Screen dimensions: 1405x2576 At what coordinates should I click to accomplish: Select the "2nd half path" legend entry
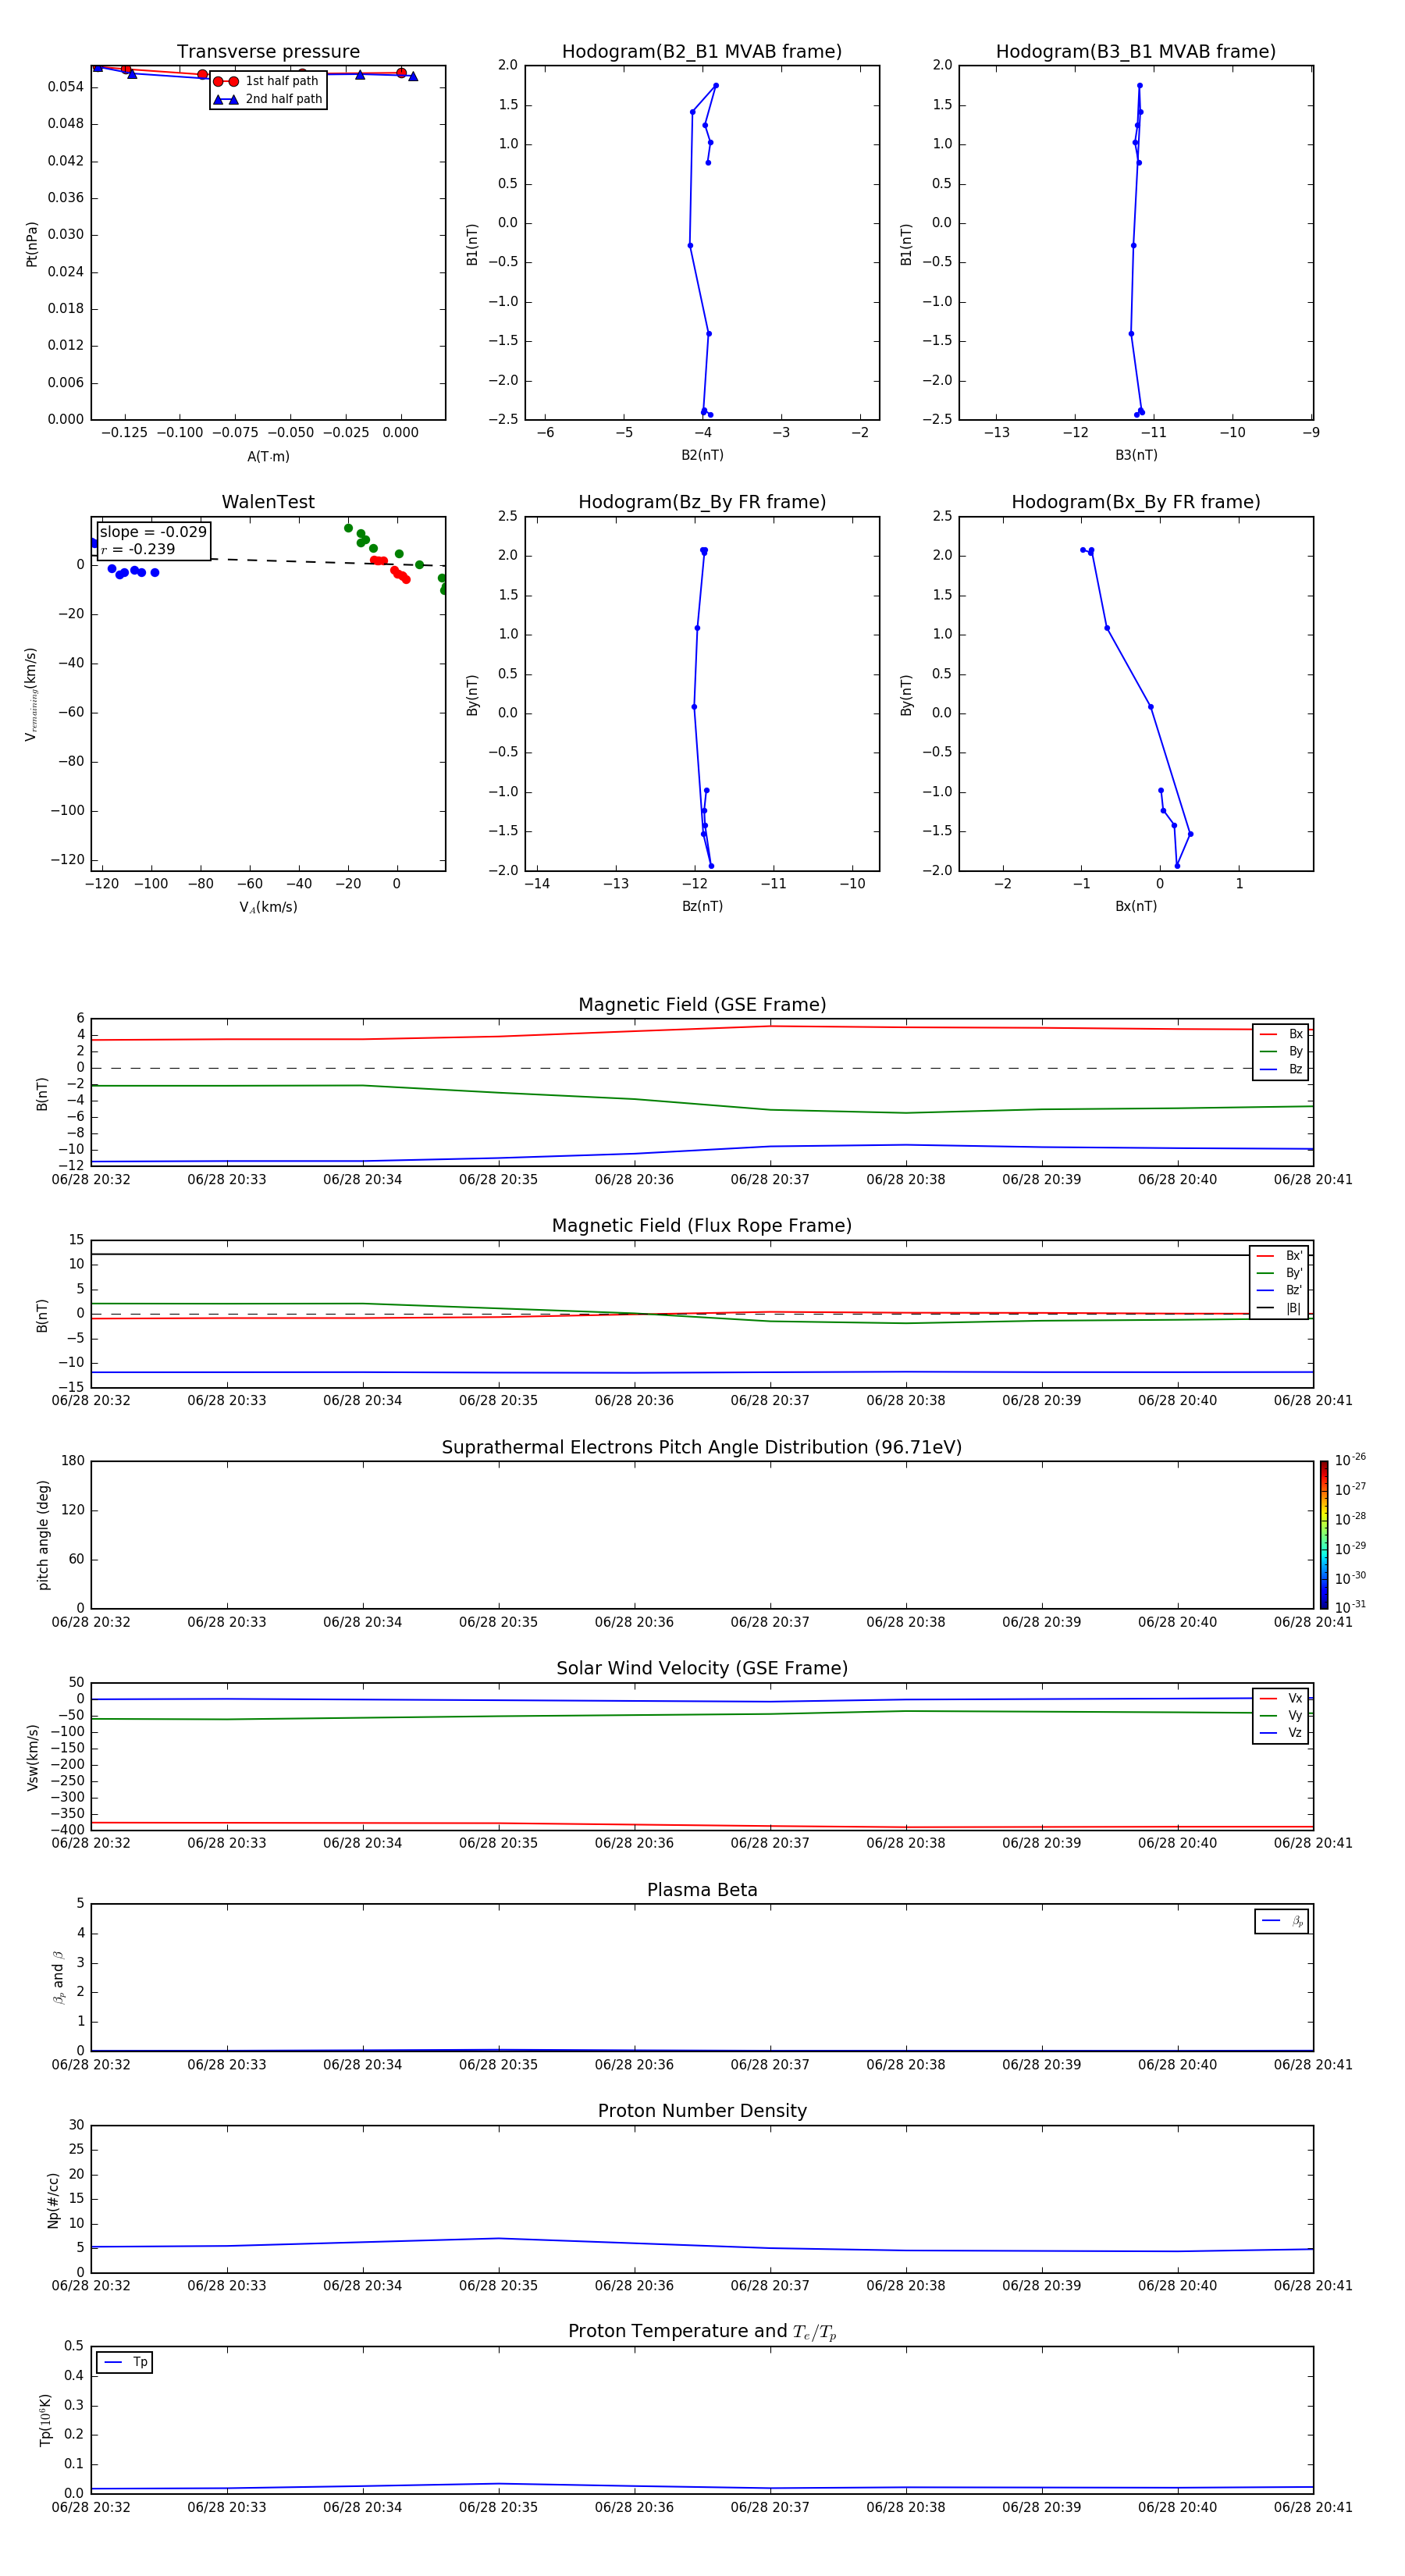267,99
